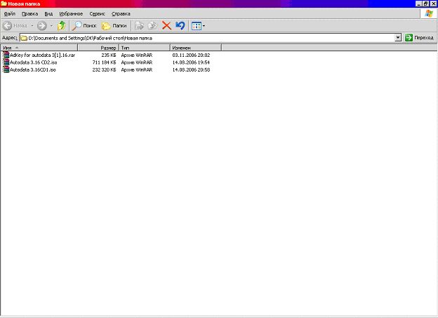Click the date 14.08.2006 20:58
The image size is (438, 318).
click(x=191, y=69)
